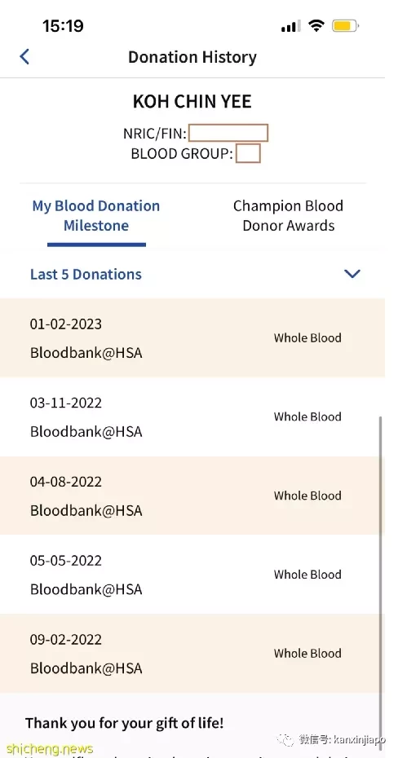Select the 03-11-2022 donation row
Image resolution: width=398 pixels, height=758 pixels.
[x=192, y=416]
